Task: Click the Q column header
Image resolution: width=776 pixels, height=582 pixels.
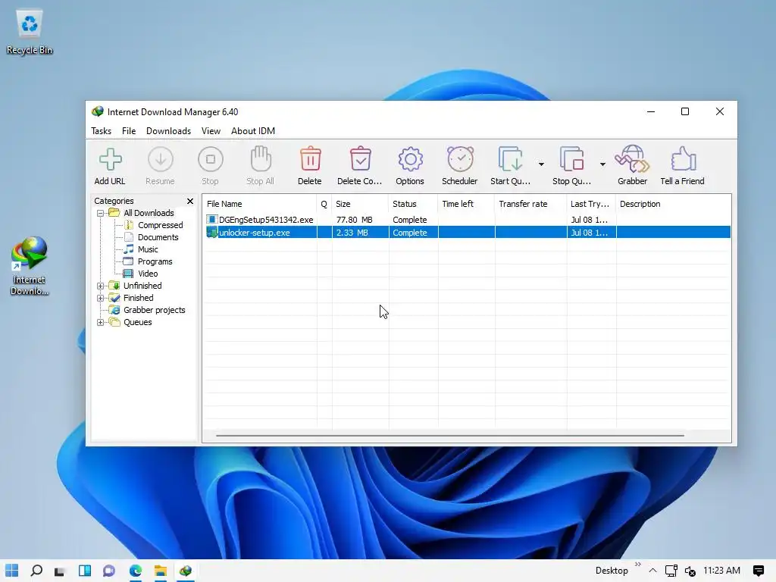Action: click(324, 204)
